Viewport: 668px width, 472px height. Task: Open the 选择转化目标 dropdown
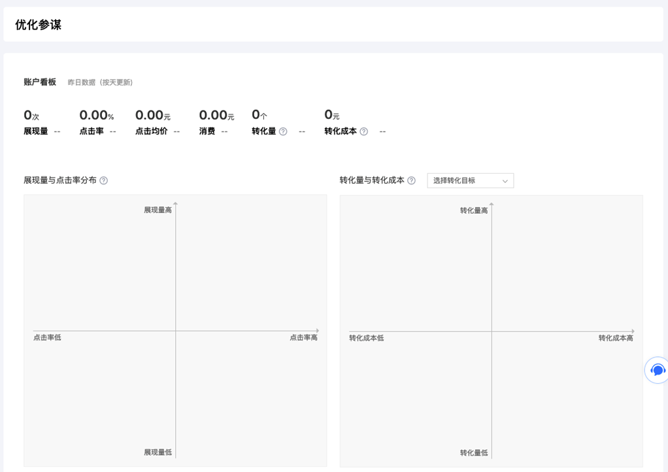point(470,180)
